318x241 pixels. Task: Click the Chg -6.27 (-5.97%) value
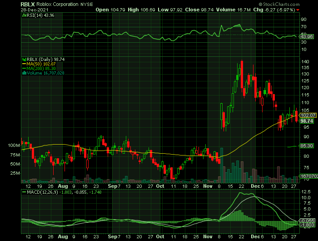pos(274,10)
